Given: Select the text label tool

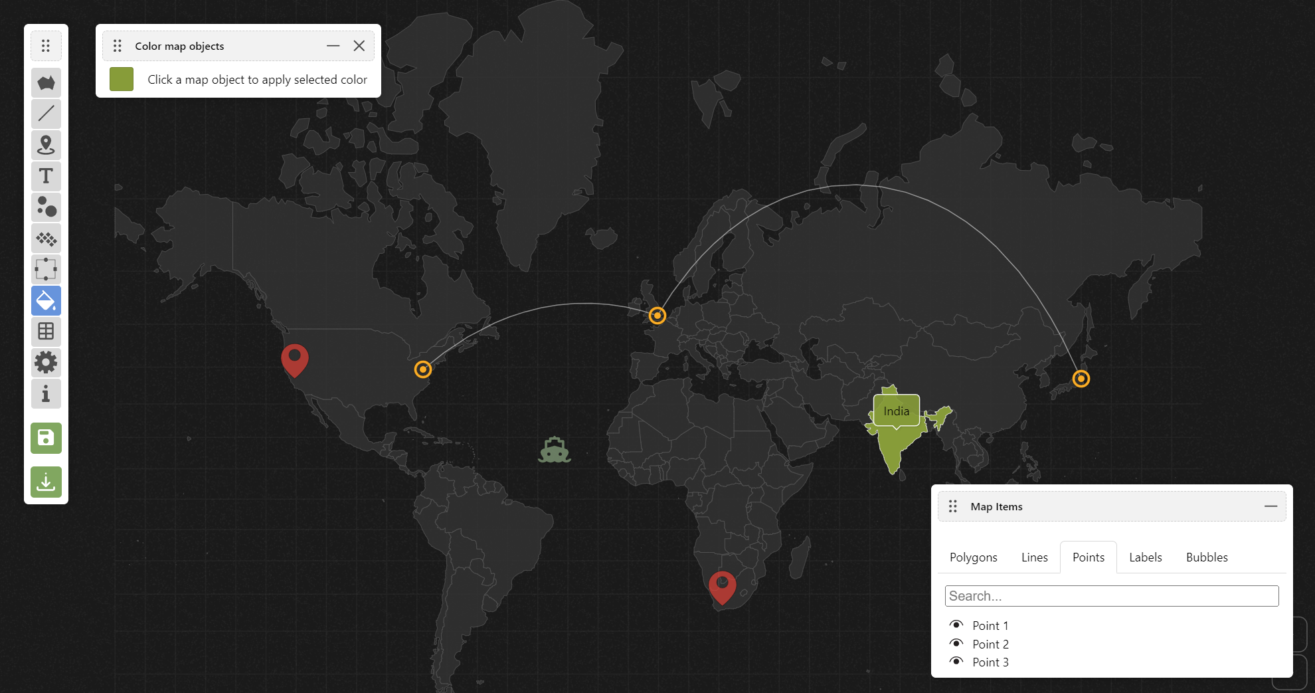Looking at the screenshot, I should tap(46, 176).
